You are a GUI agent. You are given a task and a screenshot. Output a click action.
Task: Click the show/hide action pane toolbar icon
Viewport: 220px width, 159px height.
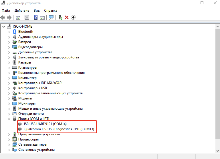(42, 17)
